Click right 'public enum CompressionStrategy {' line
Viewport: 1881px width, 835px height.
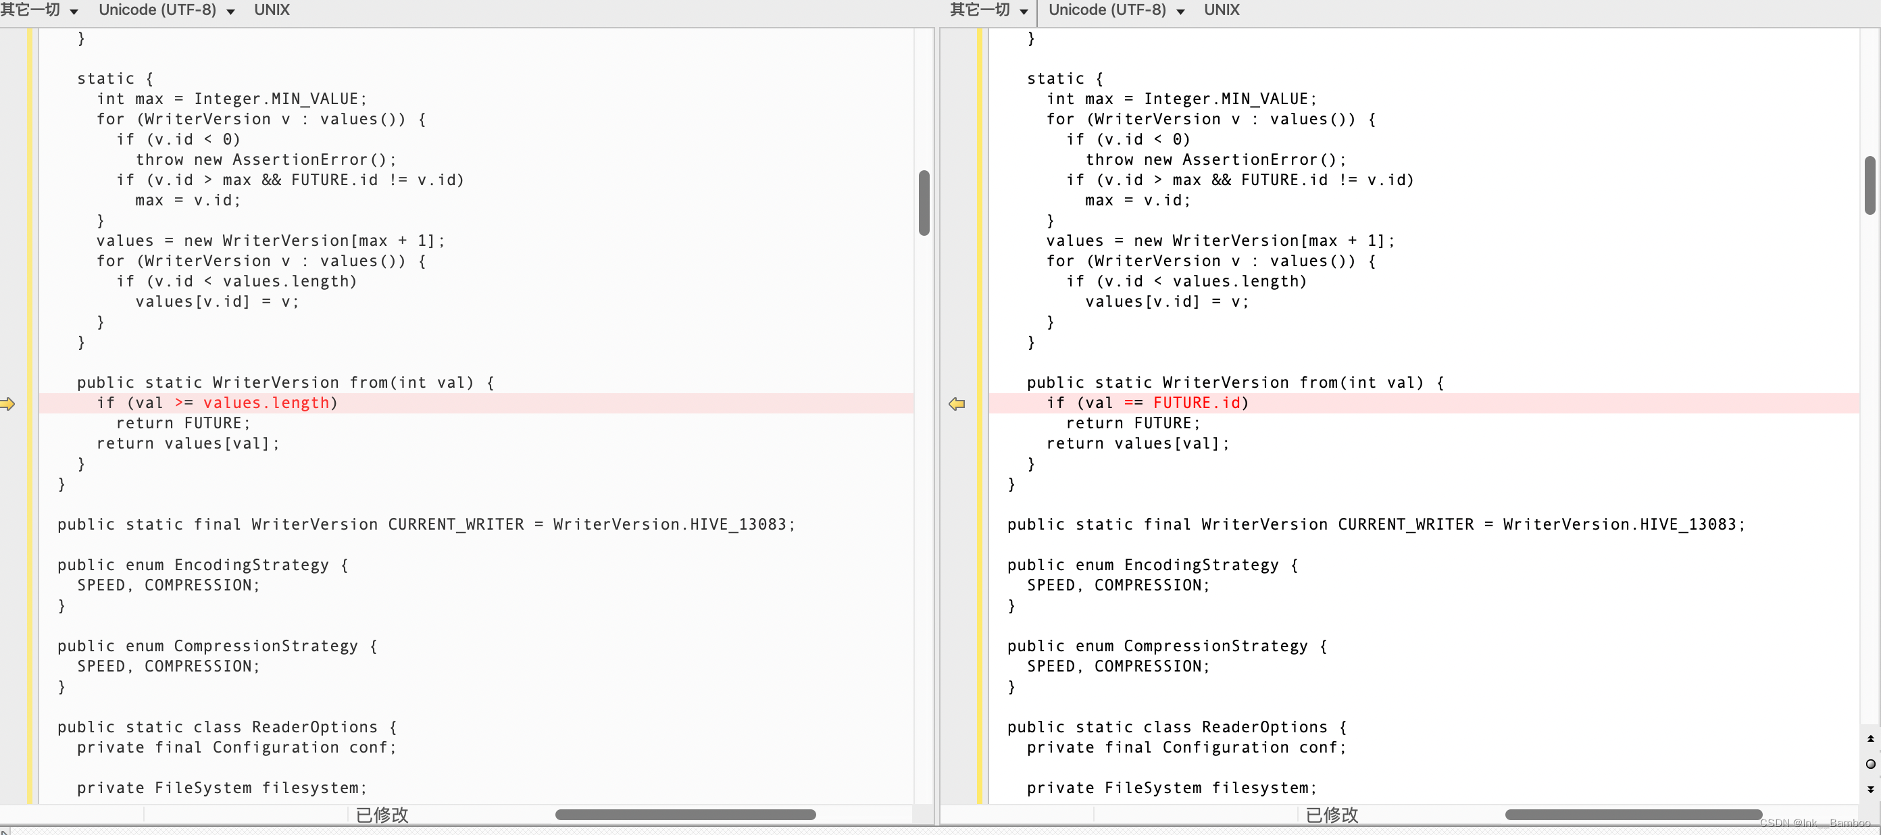tap(1167, 646)
